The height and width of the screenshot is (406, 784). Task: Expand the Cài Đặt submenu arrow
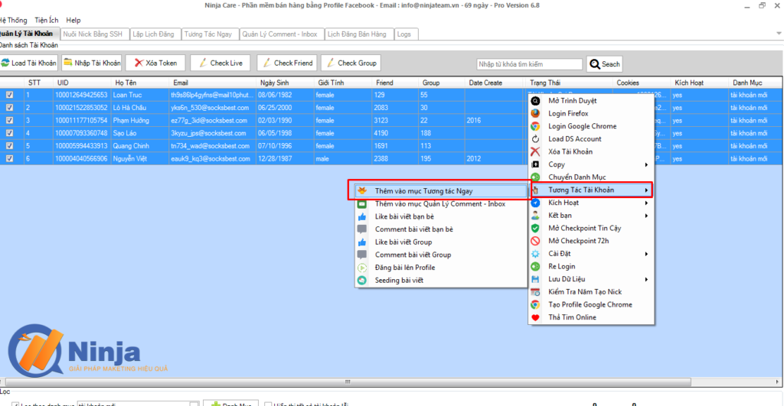pyautogui.click(x=646, y=254)
